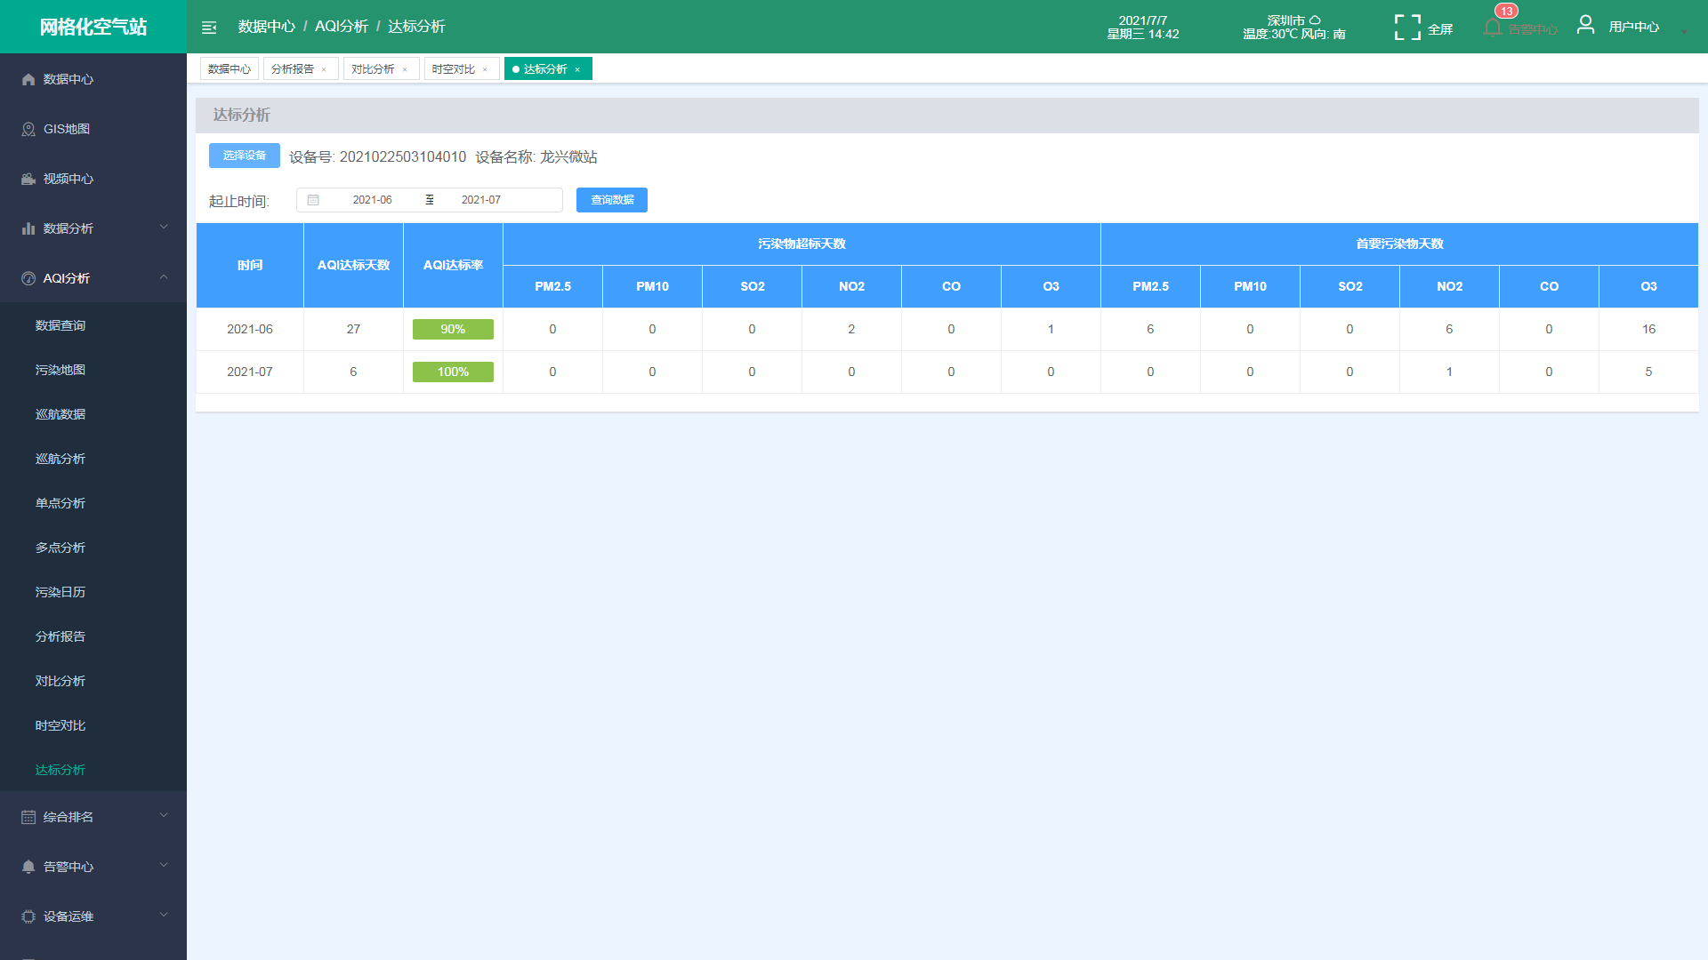Open 时空对比 in the sidebar submenu
The height and width of the screenshot is (960, 1708).
click(x=93, y=725)
